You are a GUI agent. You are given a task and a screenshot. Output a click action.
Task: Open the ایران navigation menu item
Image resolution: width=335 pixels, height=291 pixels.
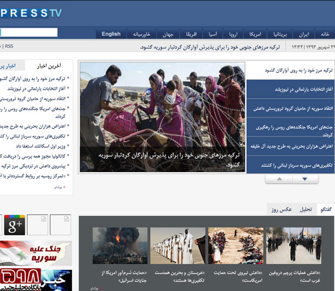(x=304, y=34)
